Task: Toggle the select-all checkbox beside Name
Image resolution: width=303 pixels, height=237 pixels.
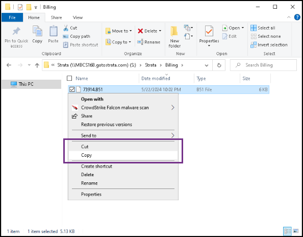Action: coord(69,78)
